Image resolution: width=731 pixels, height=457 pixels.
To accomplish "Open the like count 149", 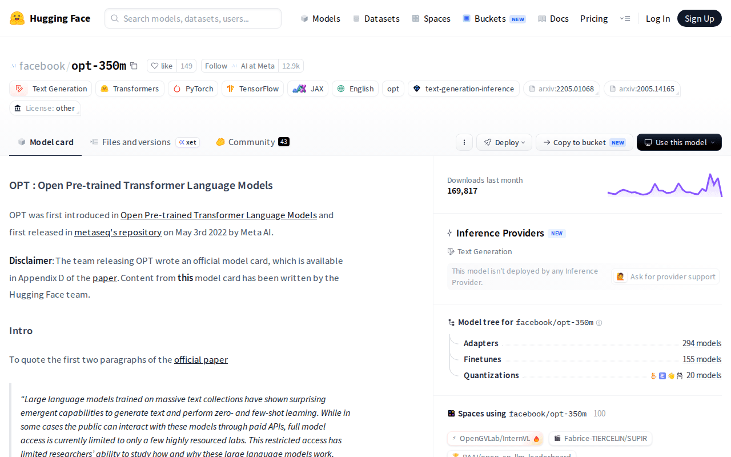I will [x=186, y=66].
